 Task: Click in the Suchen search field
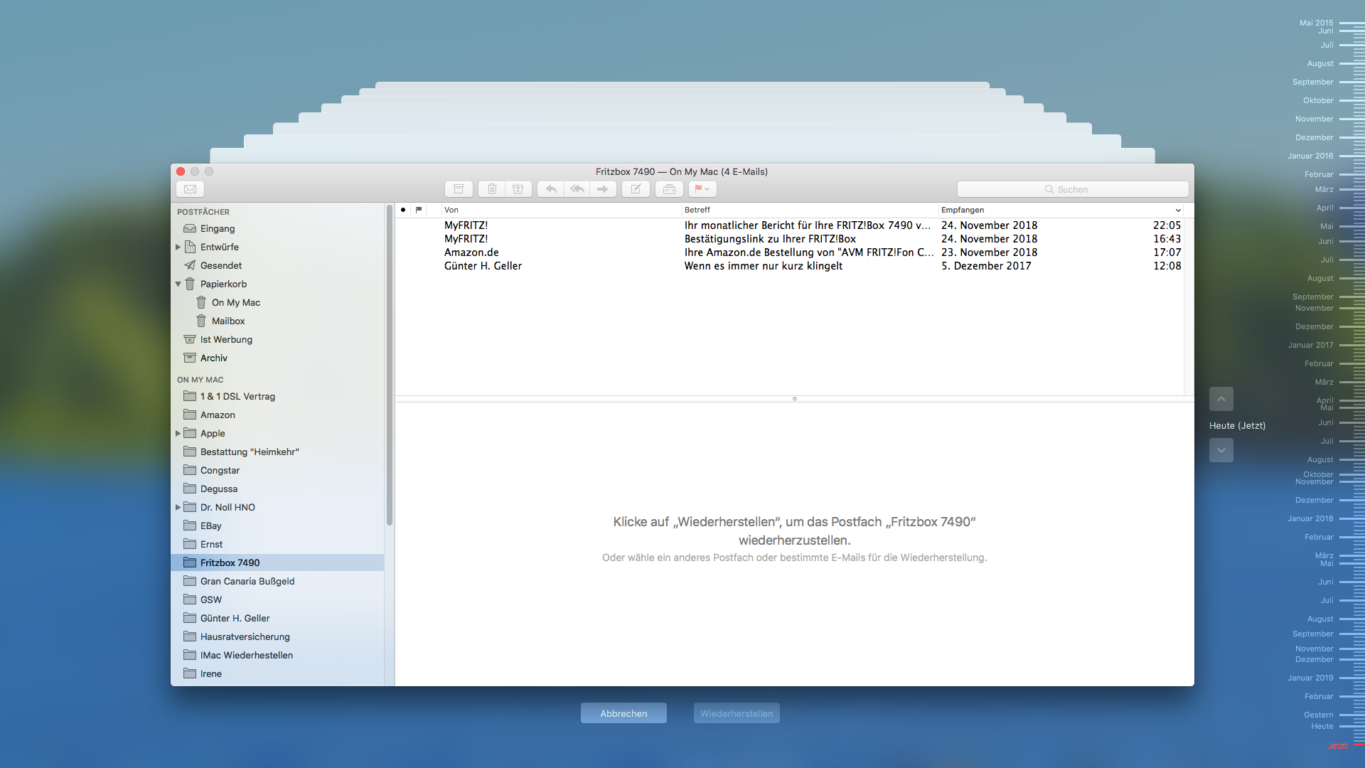[x=1072, y=189]
